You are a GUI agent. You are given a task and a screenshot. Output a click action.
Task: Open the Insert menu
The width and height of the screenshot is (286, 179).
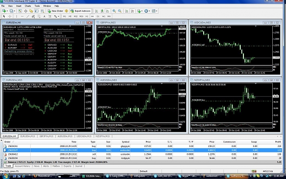pos(19,6)
